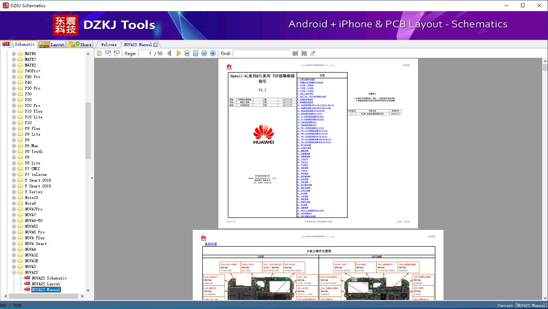Select the NOVA4 folder
This screenshot has height=309, width=548.
(x=30, y=249)
